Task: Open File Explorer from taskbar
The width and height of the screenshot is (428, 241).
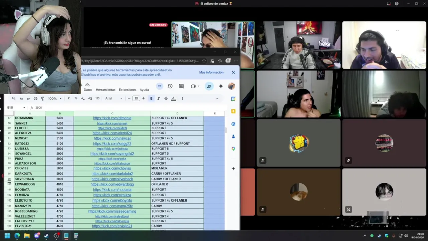Action: pyautogui.click(x=27, y=236)
